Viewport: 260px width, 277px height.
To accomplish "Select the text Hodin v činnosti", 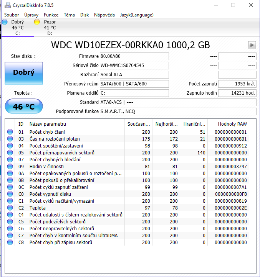I will pos(46,166).
